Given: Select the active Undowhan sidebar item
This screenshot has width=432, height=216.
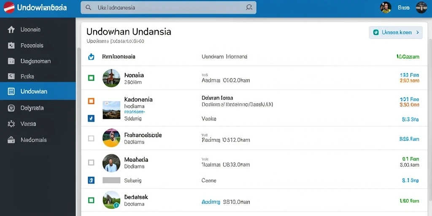Looking at the screenshot, I should point(38,91).
